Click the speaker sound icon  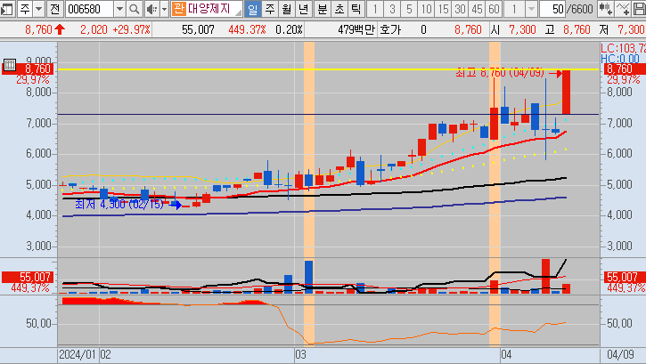coord(151,9)
